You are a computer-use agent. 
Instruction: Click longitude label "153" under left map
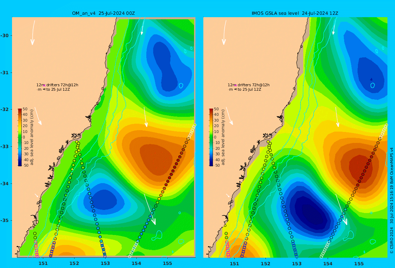(x=105, y=264)
